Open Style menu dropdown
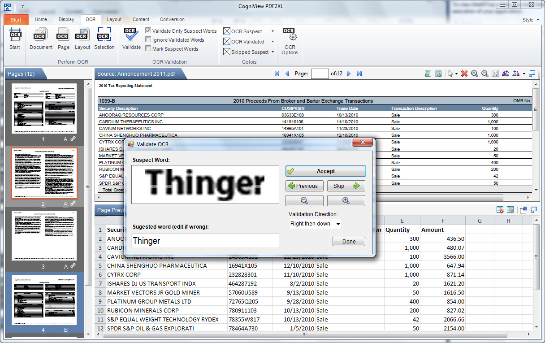This screenshot has height=343, width=545. pyautogui.click(x=531, y=20)
